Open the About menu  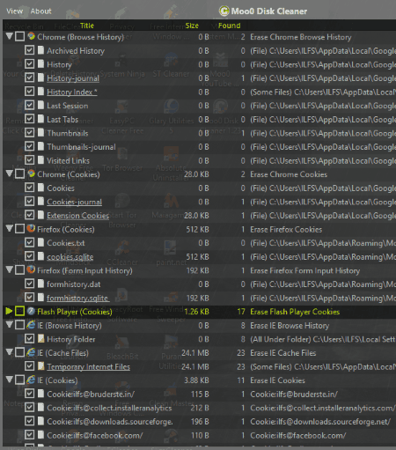[x=40, y=11]
